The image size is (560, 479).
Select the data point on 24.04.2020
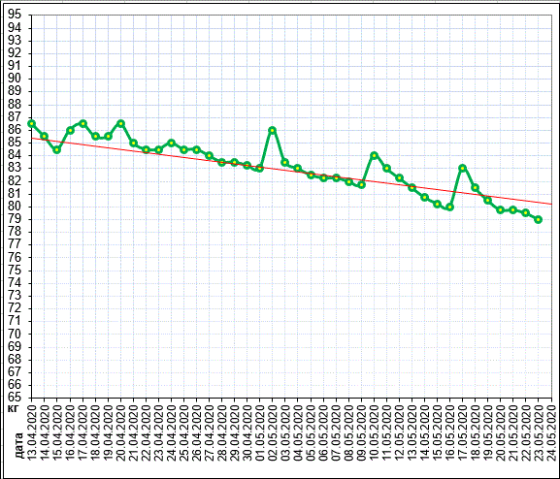[x=171, y=143]
